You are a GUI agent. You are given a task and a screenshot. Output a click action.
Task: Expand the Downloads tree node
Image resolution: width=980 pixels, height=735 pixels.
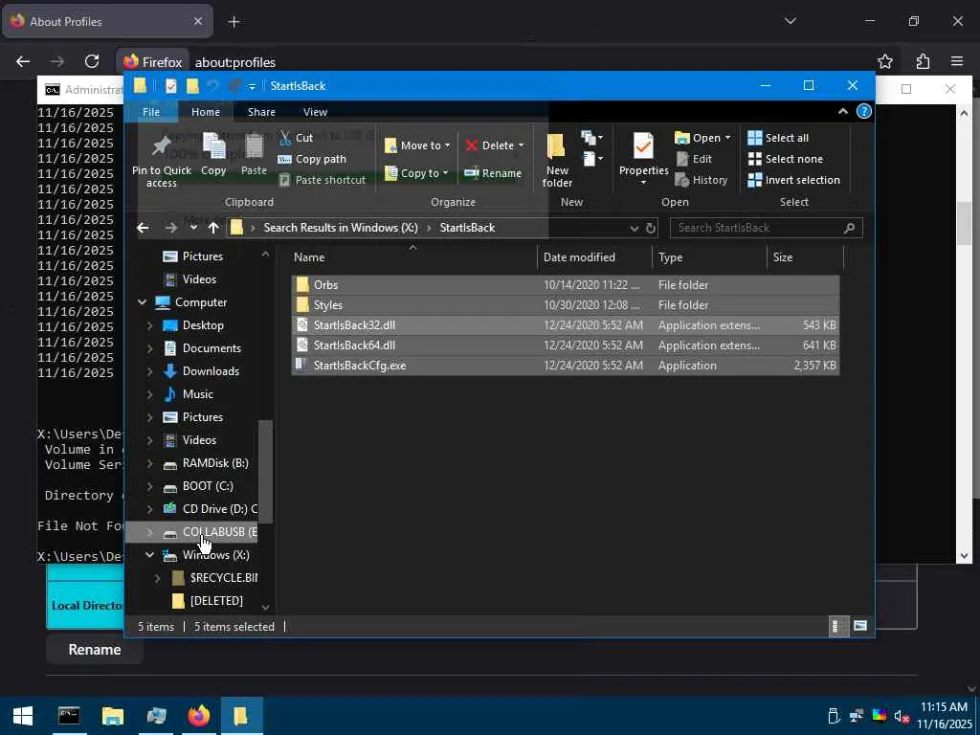tap(150, 372)
